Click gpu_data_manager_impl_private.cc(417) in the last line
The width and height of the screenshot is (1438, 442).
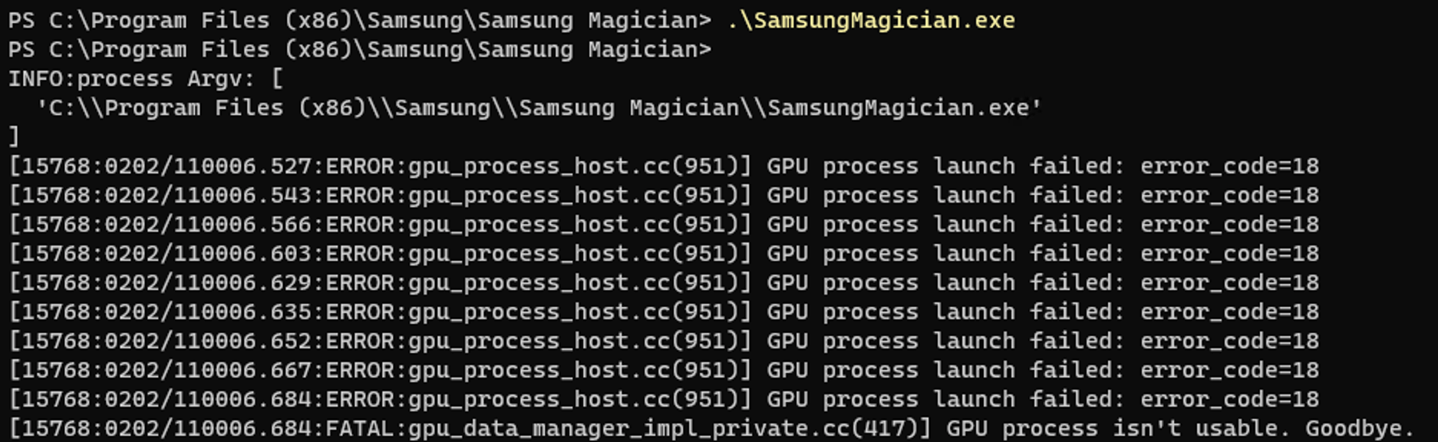[669, 429]
